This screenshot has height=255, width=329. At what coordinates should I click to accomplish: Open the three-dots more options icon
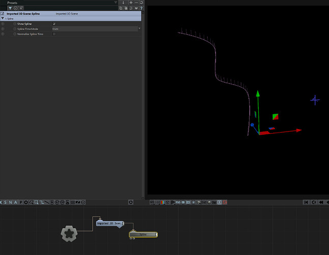[136, 3]
